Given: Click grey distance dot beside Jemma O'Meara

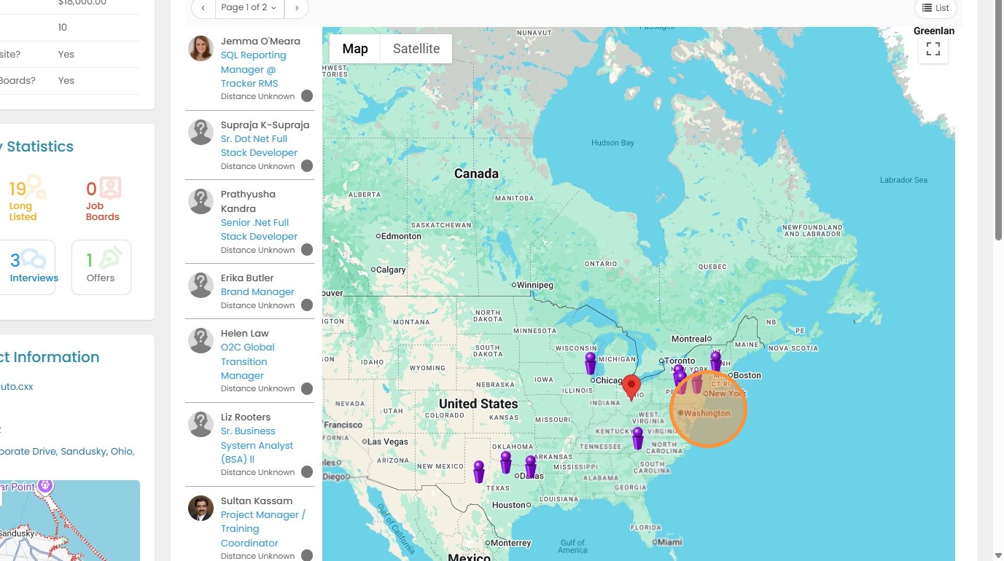Looking at the screenshot, I should click(x=307, y=96).
